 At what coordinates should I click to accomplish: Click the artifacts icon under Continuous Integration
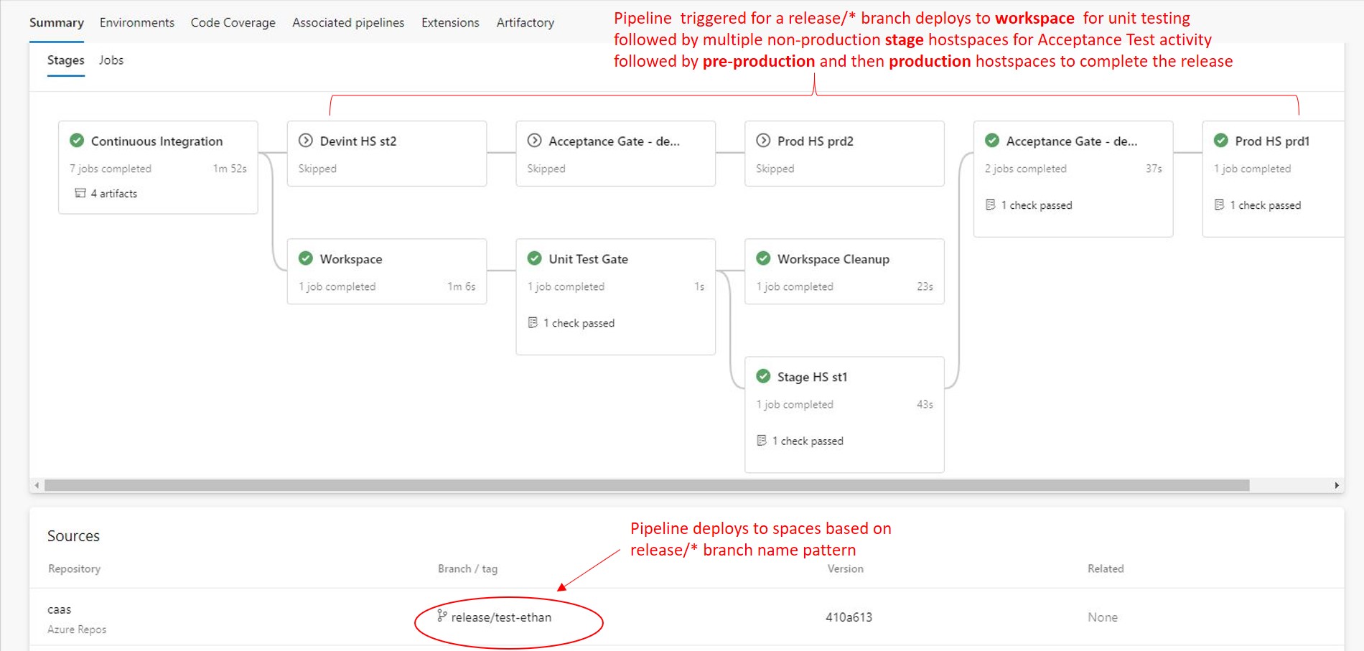point(80,193)
